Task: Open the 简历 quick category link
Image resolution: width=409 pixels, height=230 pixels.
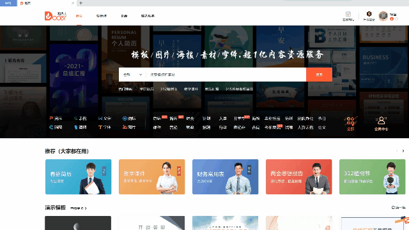Action: pos(173,119)
